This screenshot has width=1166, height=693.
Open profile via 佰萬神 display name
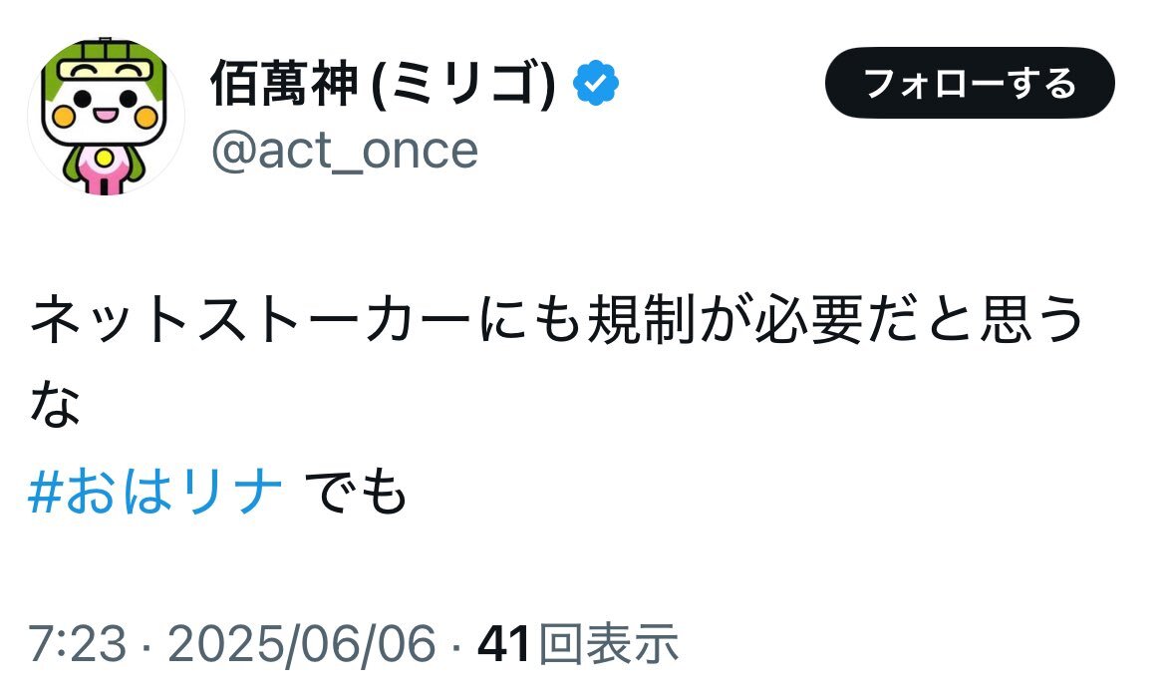(x=285, y=84)
